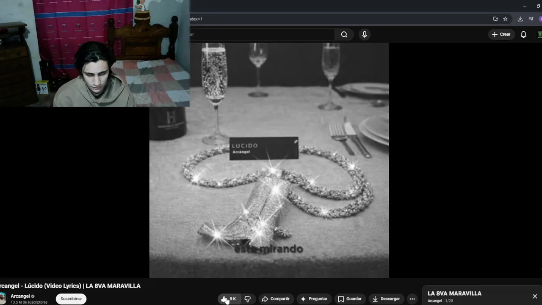
Task: Open the Arcangel channel name link
Action: 20,296
